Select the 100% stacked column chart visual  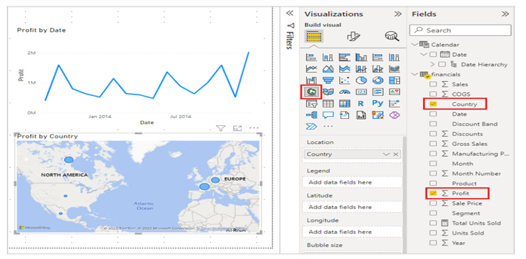394,57
